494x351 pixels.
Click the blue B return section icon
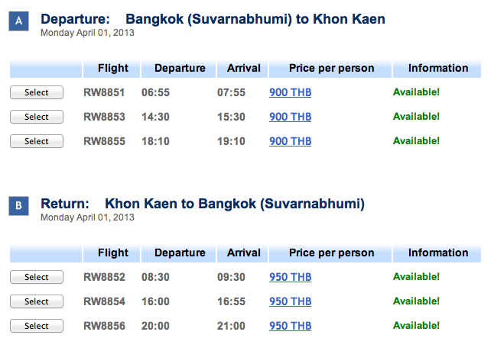18,206
